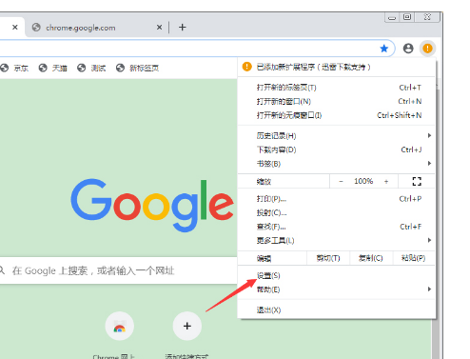Click 复制(C) in the edit row
470x359 pixels.
(x=371, y=258)
